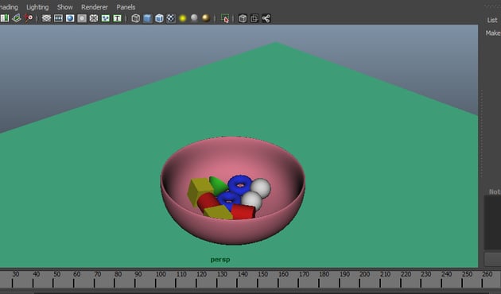Image resolution: width=501 pixels, height=294 pixels.
Task: Toggle shadows gray sphere icon
Action: (194, 17)
